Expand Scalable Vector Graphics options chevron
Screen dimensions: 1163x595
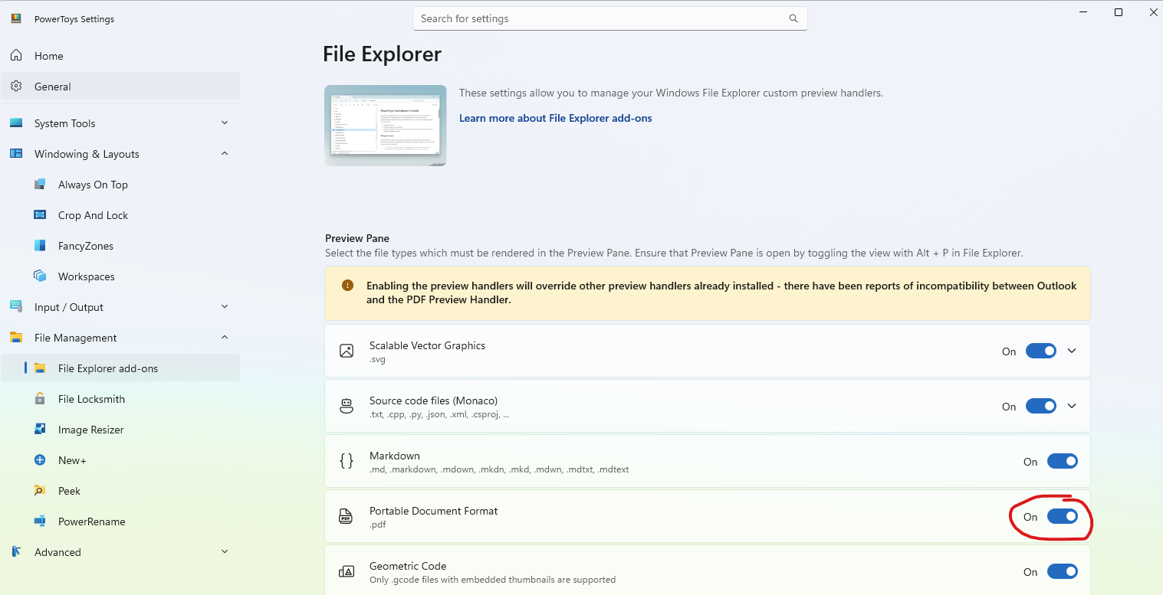(x=1072, y=351)
